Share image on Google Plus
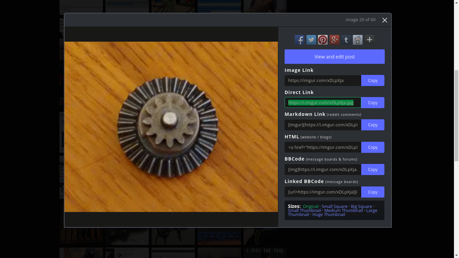 [334, 40]
